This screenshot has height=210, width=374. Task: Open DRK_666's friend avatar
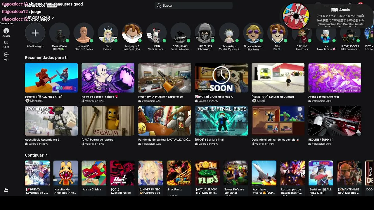click(x=302, y=33)
